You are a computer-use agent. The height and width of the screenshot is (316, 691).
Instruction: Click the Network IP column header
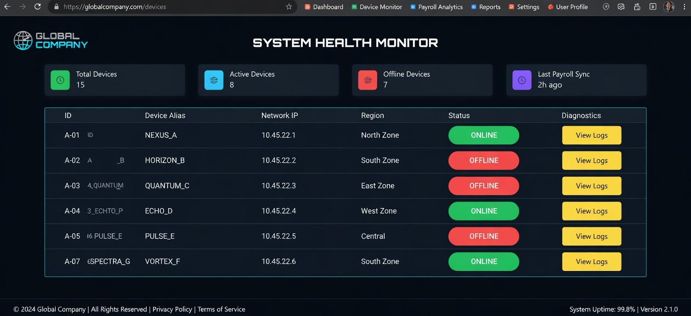pyautogui.click(x=280, y=115)
